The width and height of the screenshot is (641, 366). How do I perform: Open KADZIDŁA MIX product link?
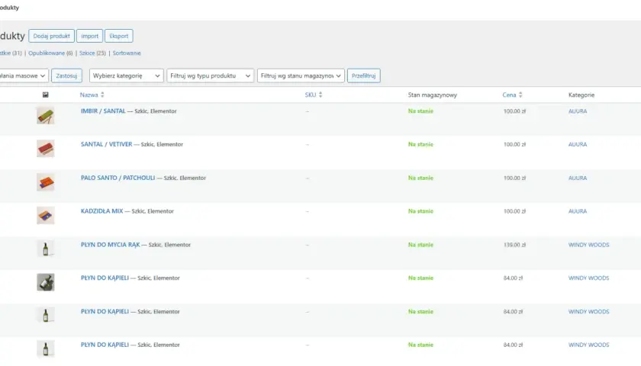click(x=101, y=211)
